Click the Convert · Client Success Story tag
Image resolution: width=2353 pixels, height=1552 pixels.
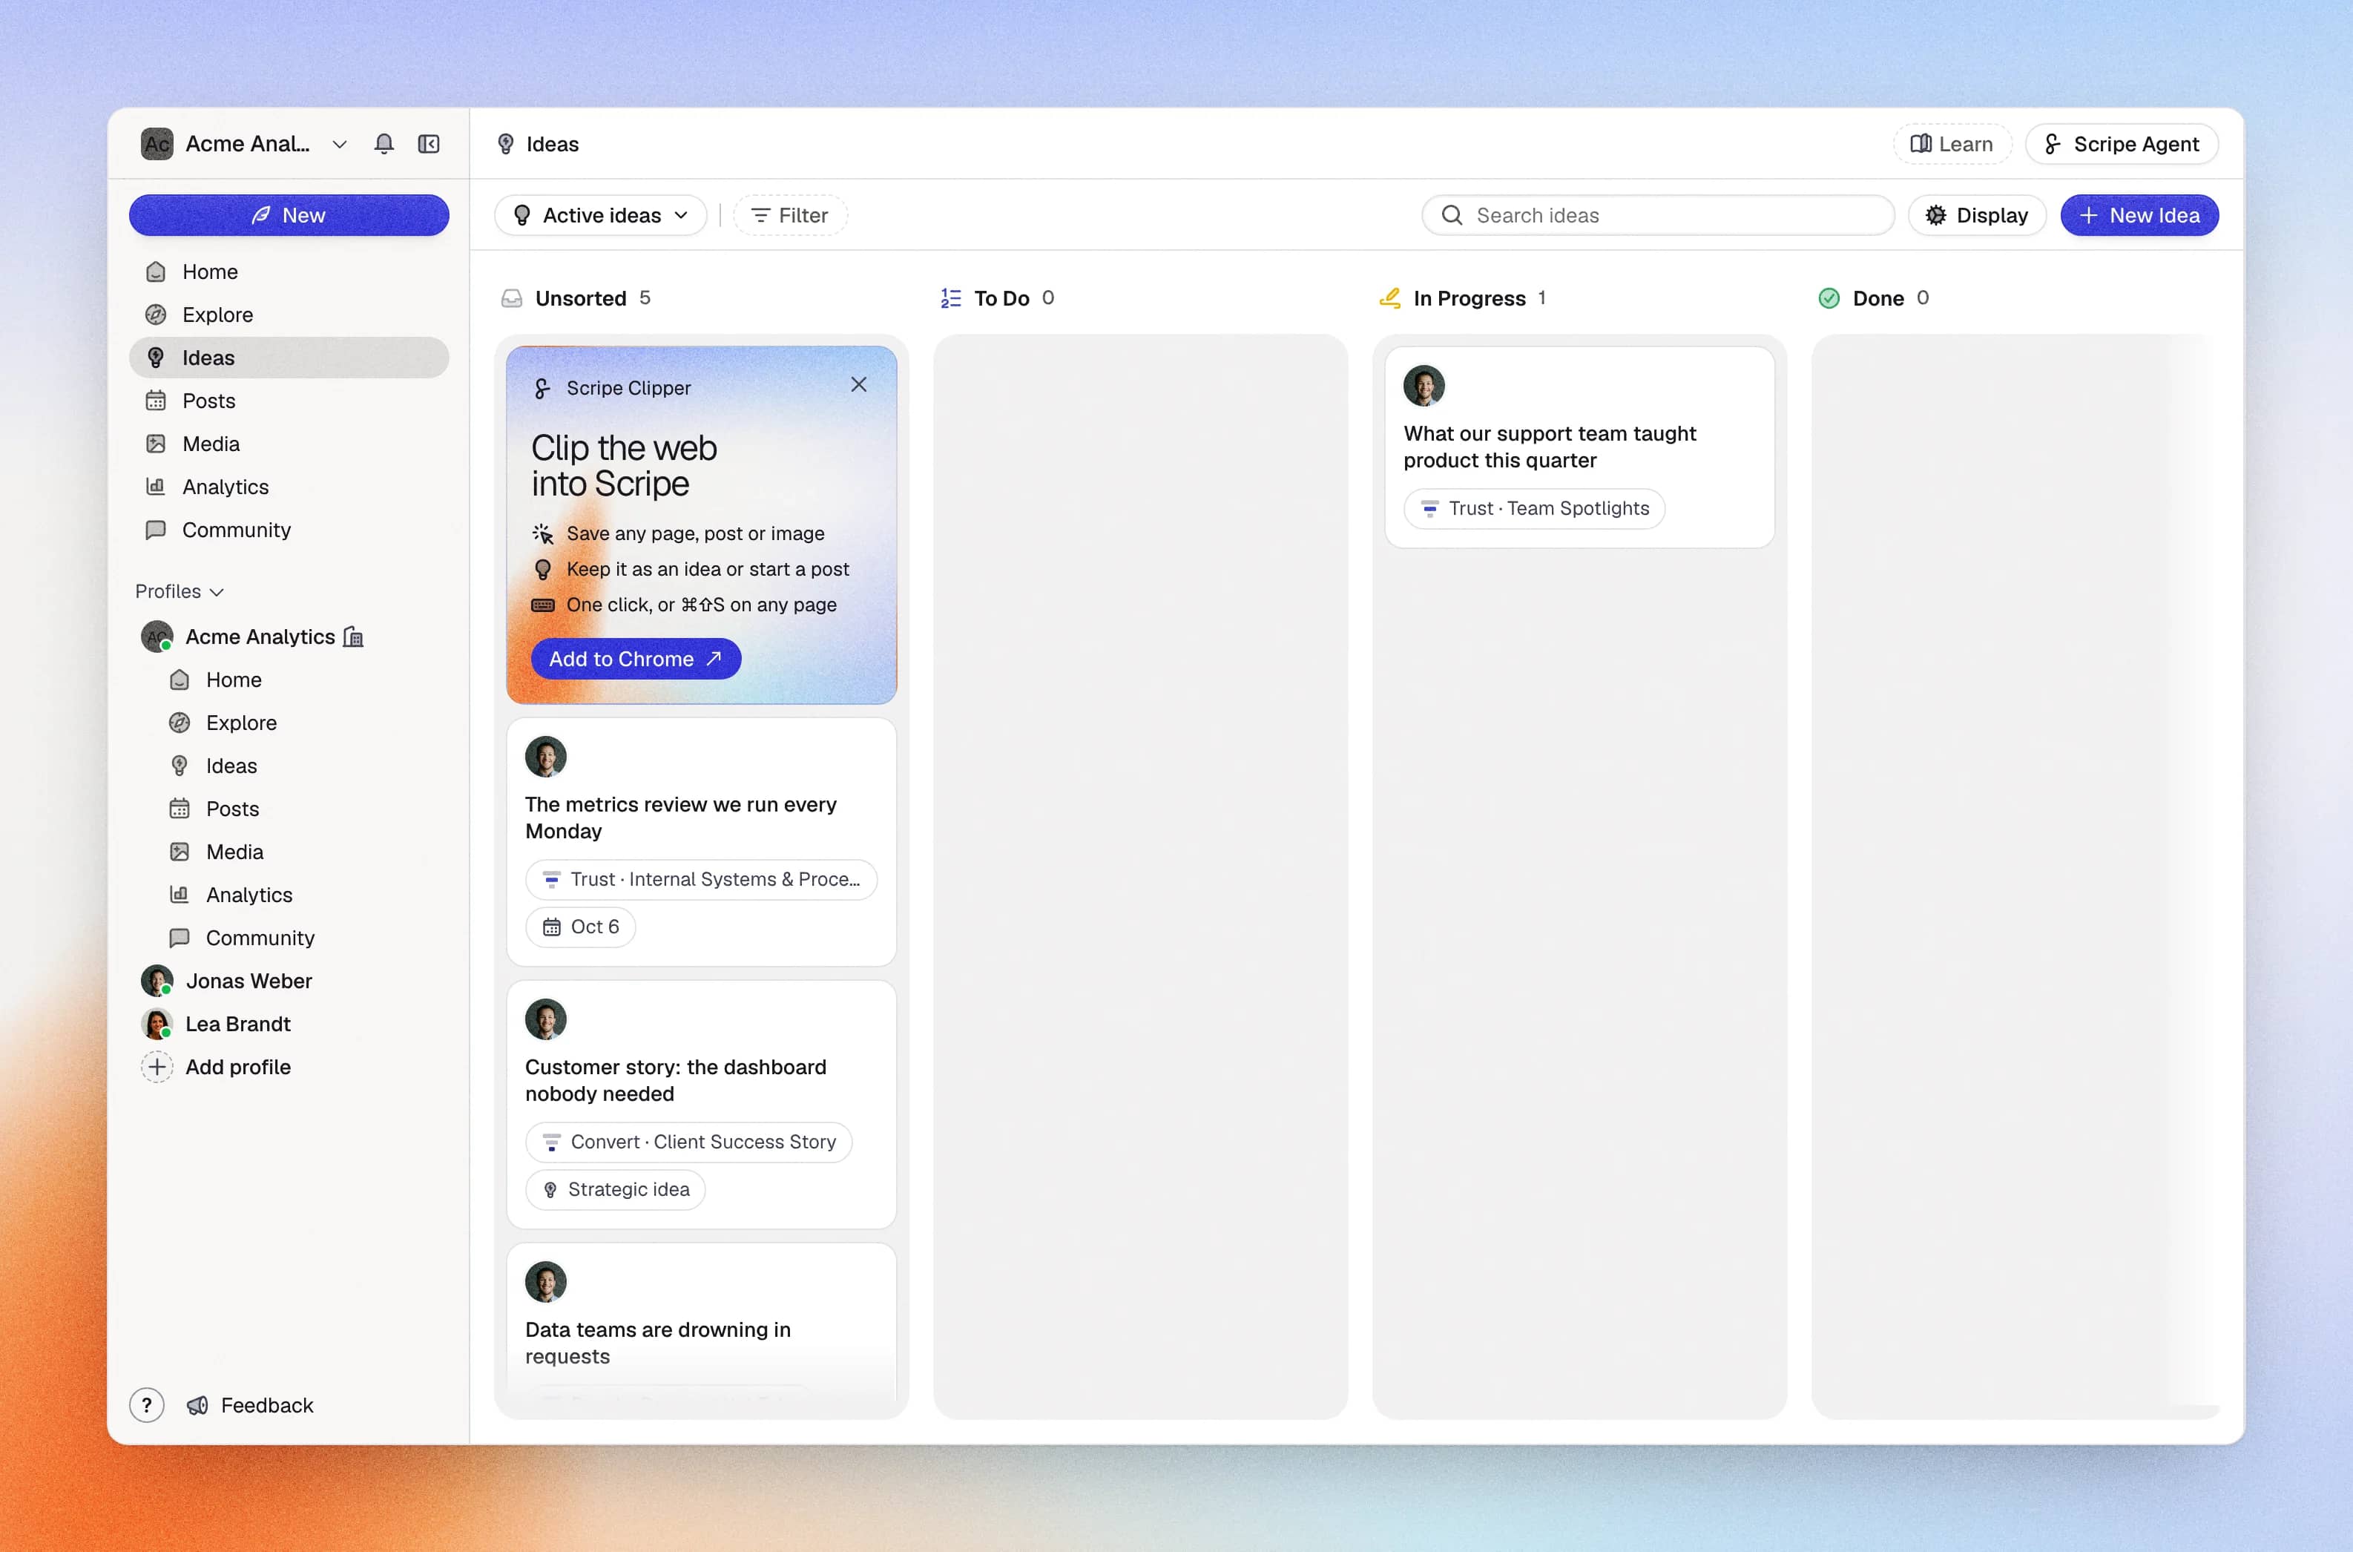[x=688, y=1141]
